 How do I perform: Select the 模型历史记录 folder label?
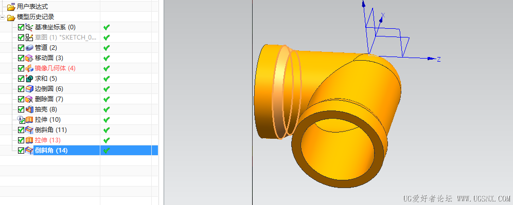[36, 17]
